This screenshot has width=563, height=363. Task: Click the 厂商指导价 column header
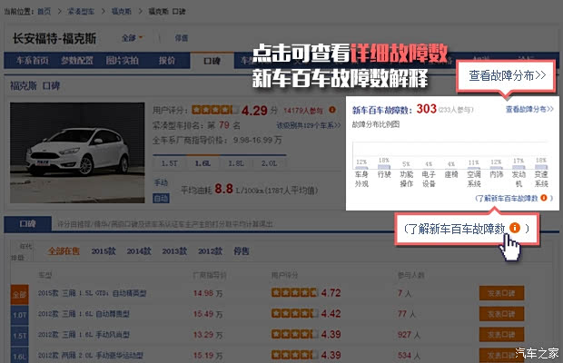click(209, 275)
